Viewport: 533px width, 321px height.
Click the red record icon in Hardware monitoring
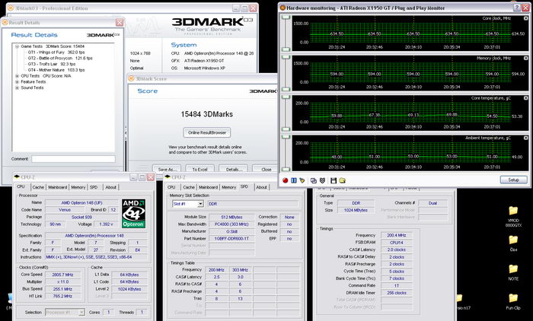(x=286, y=180)
